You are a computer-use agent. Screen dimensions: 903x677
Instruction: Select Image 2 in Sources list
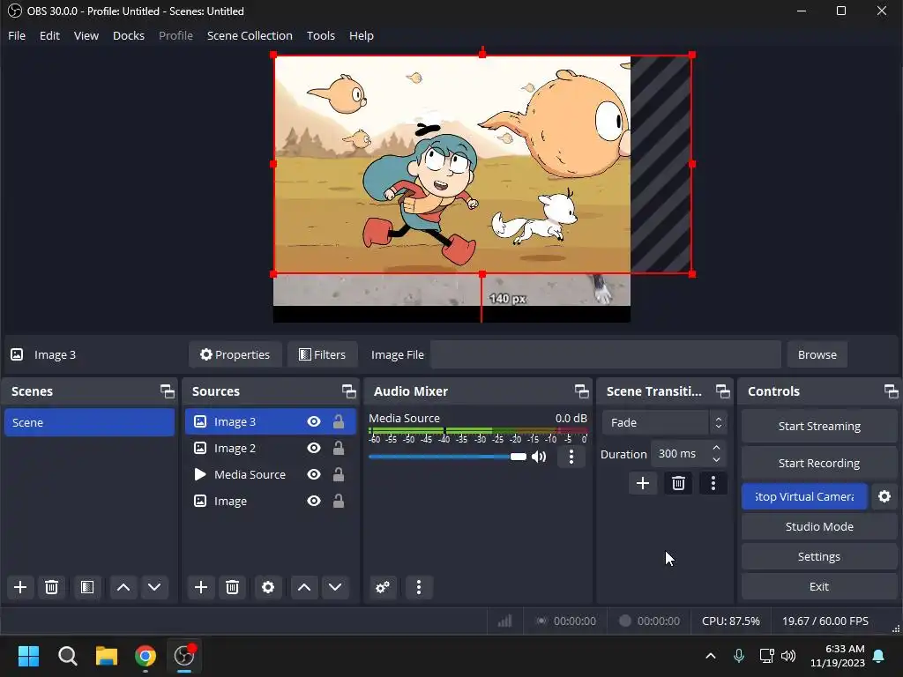pos(271,448)
